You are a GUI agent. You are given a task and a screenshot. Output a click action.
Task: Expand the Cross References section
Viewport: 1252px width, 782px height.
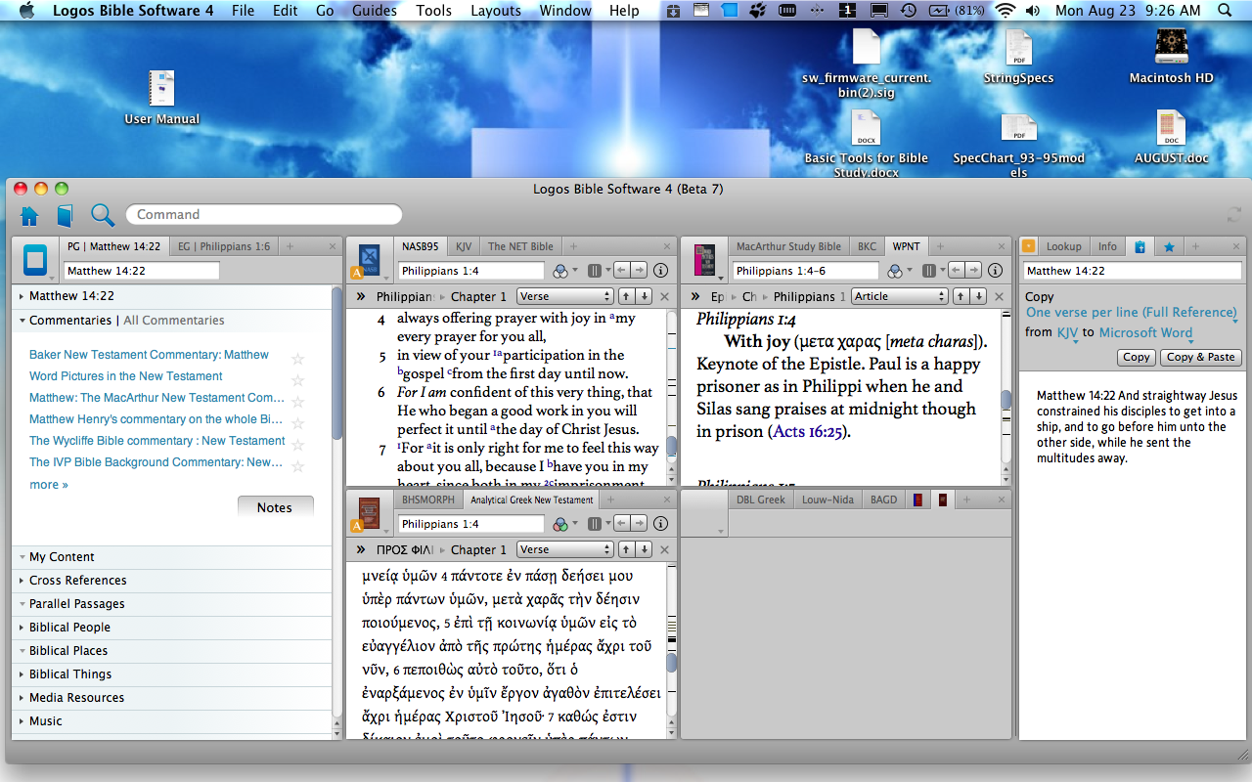tap(22, 581)
